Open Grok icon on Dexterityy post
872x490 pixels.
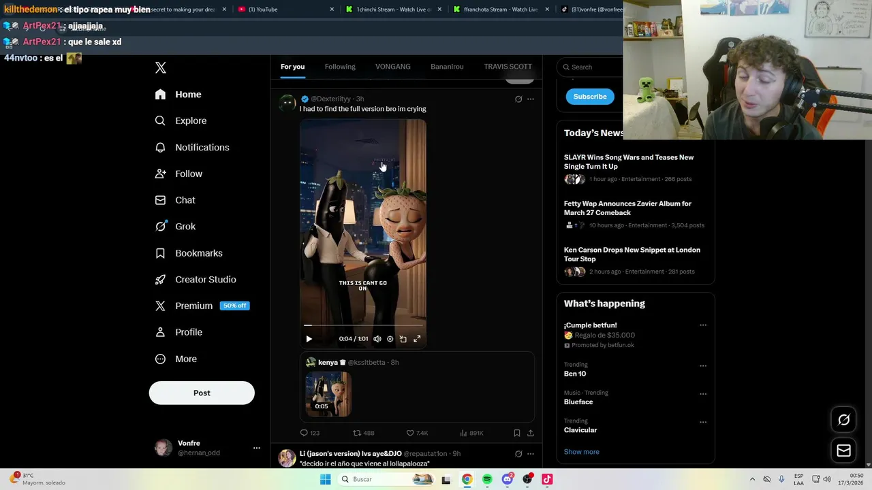[x=518, y=99]
